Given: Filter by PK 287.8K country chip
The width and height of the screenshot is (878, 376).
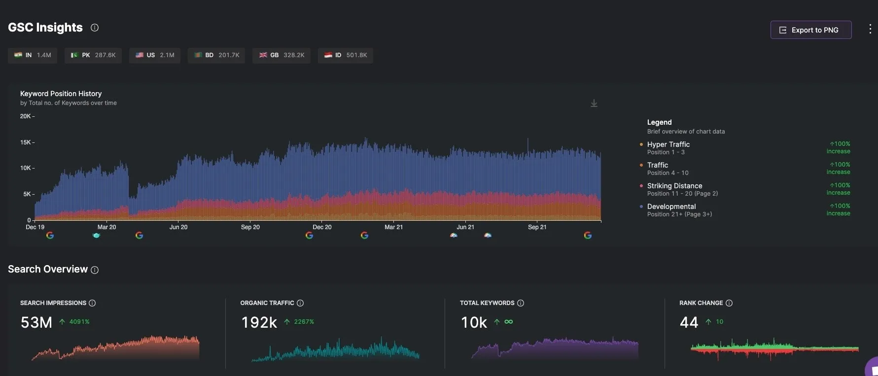Looking at the screenshot, I should coord(93,55).
